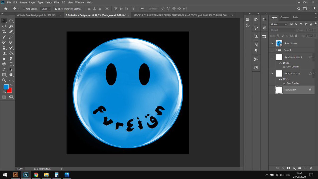This screenshot has width=318, height=179.
Task: Select the Clone Stamp tool
Action: (4, 48)
